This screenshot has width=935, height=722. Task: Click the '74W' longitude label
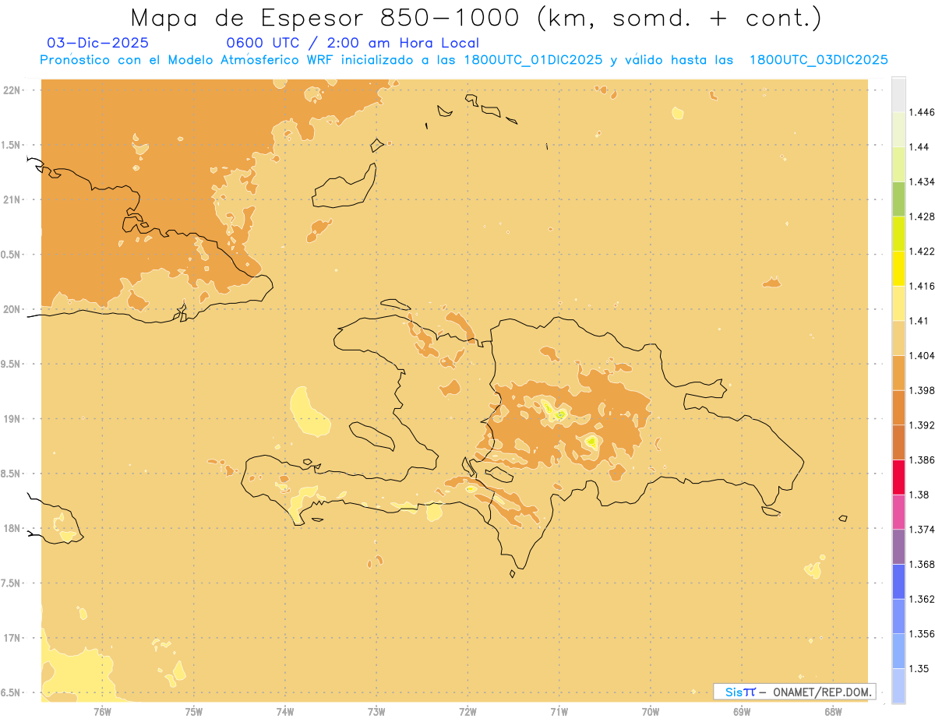pos(285,711)
